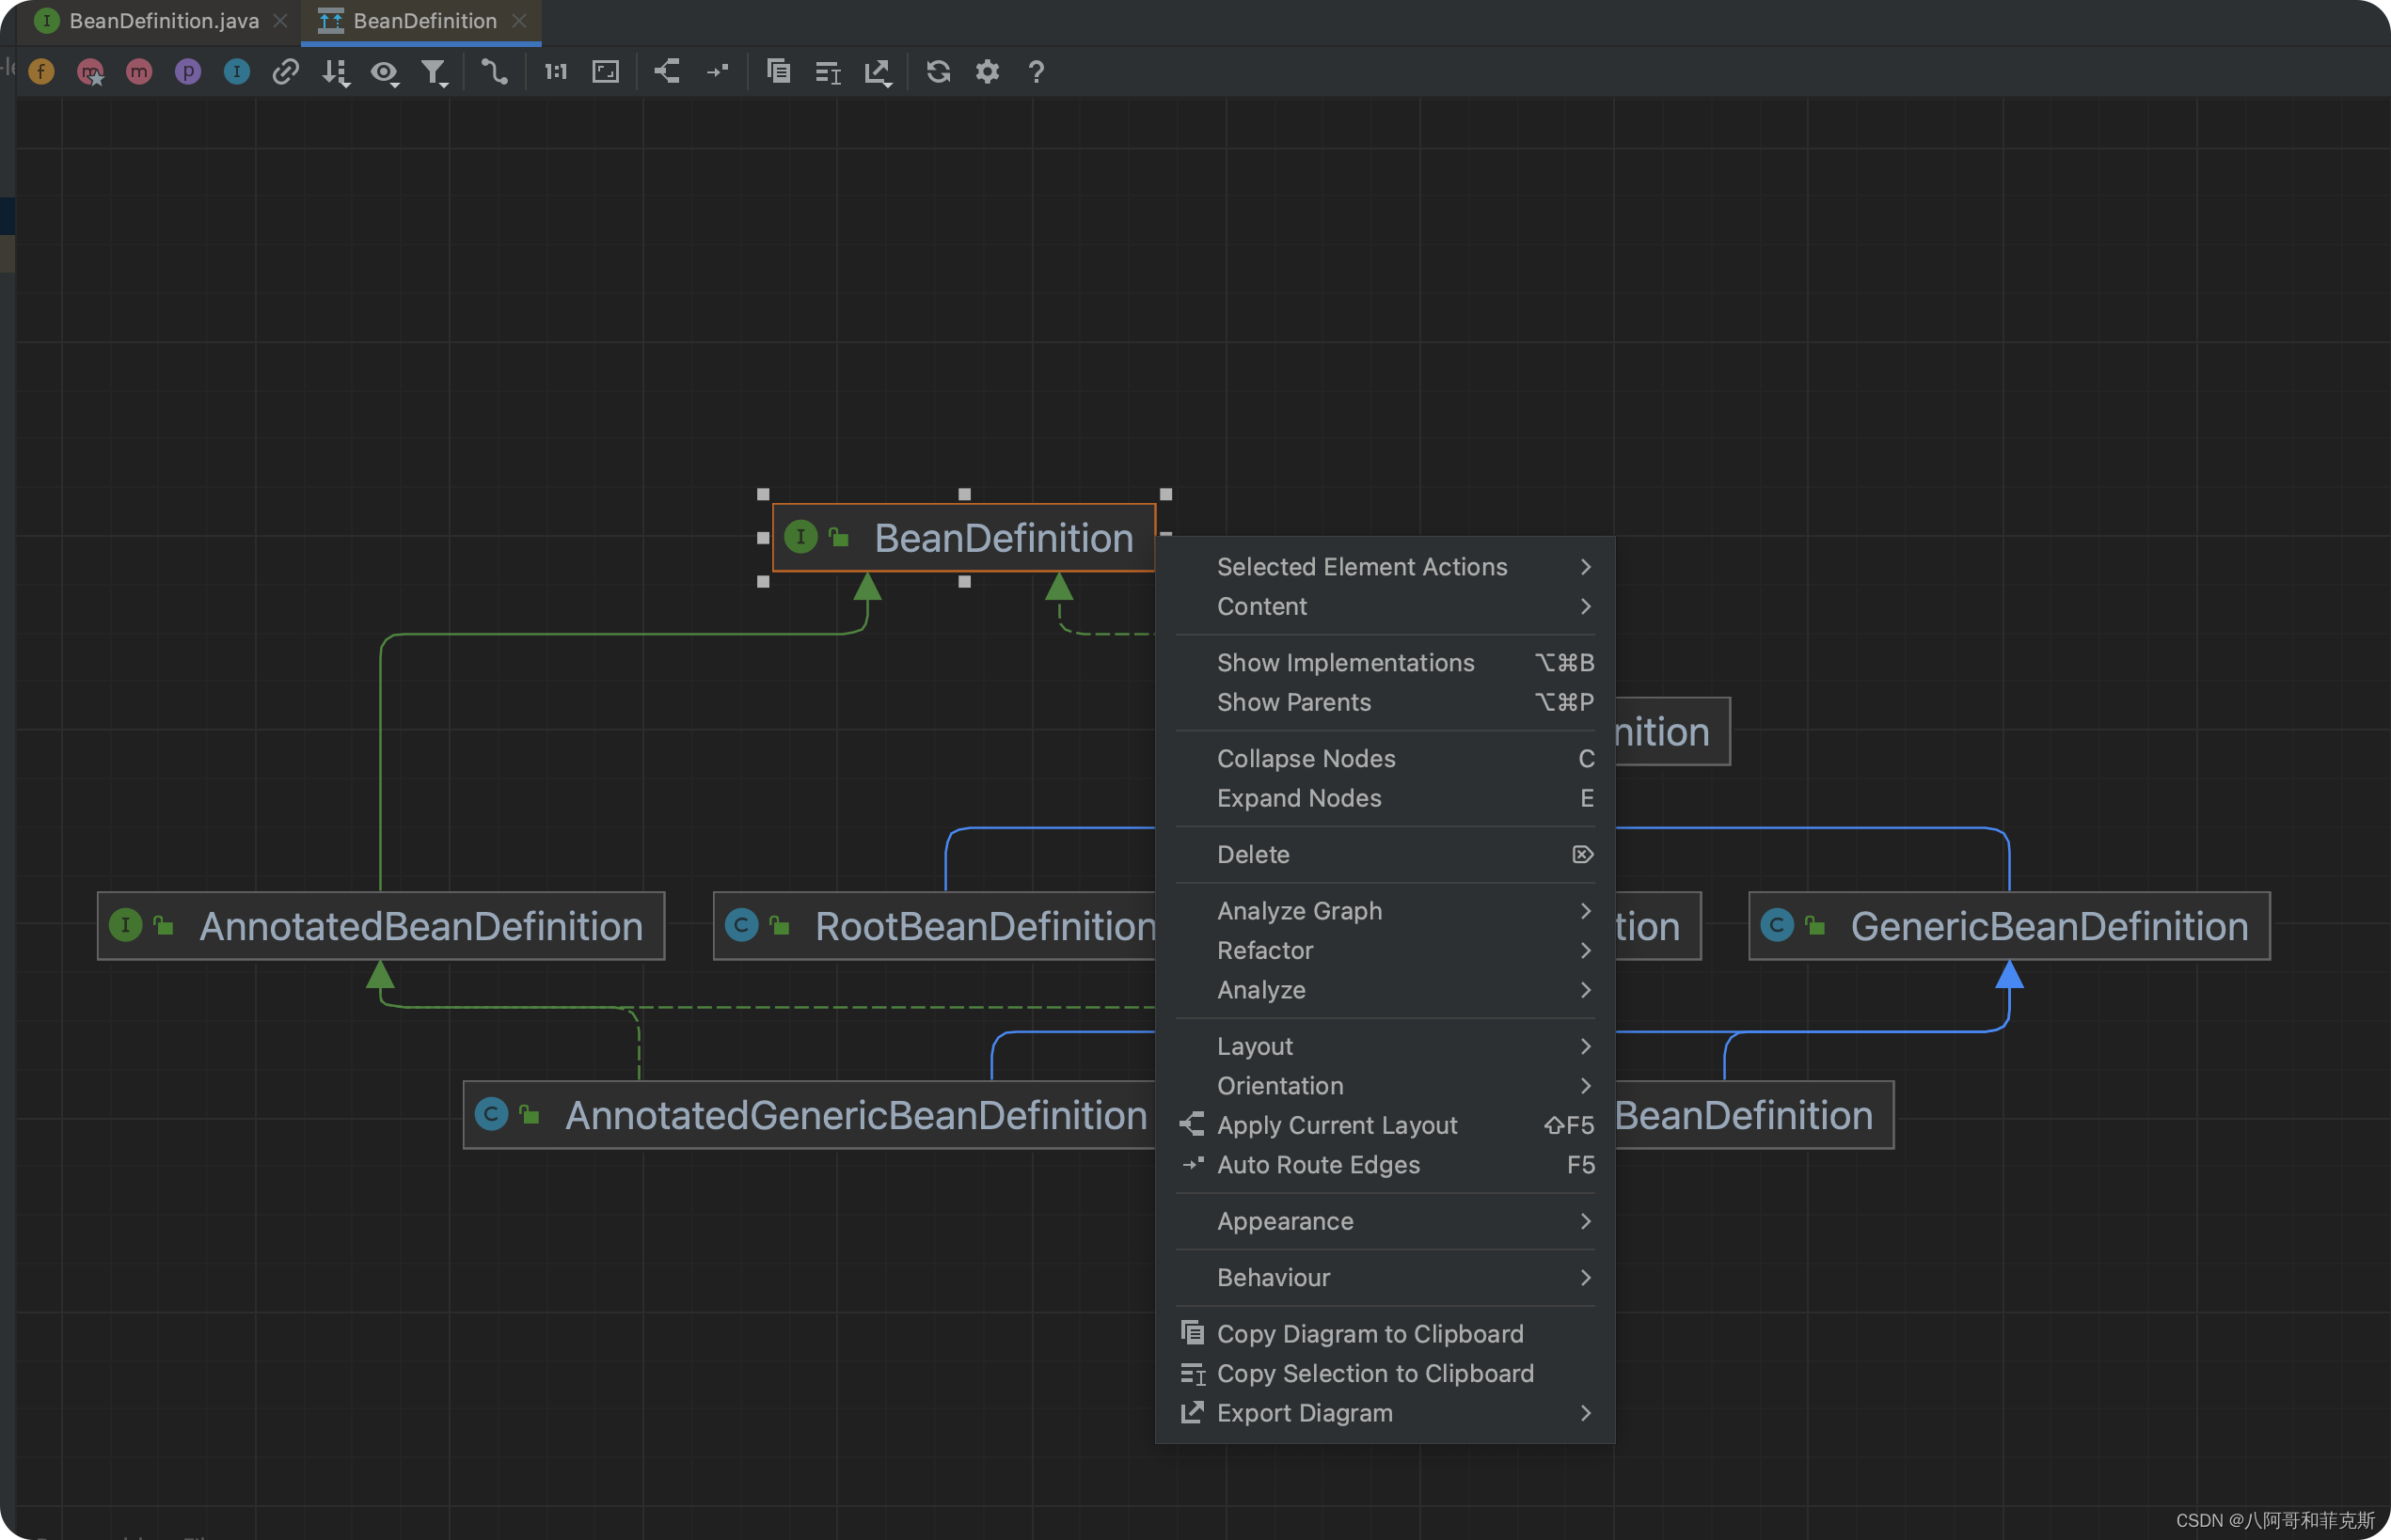Click the actual size 1:1 icon
The height and width of the screenshot is (1540, 2391).
click(x=555, y=72)
